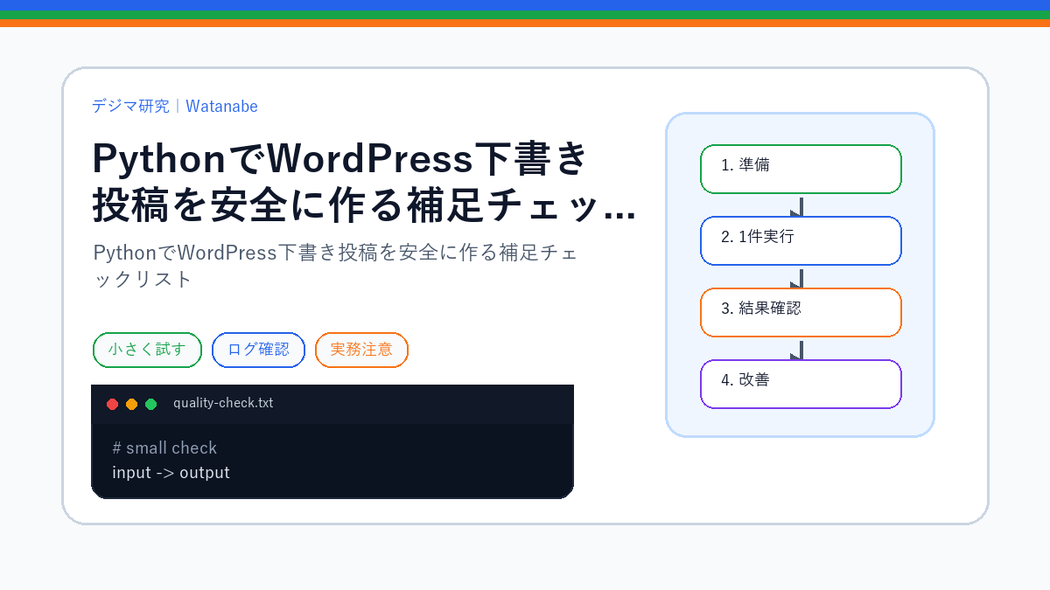Click the red dot in code window header

[112, 404]
